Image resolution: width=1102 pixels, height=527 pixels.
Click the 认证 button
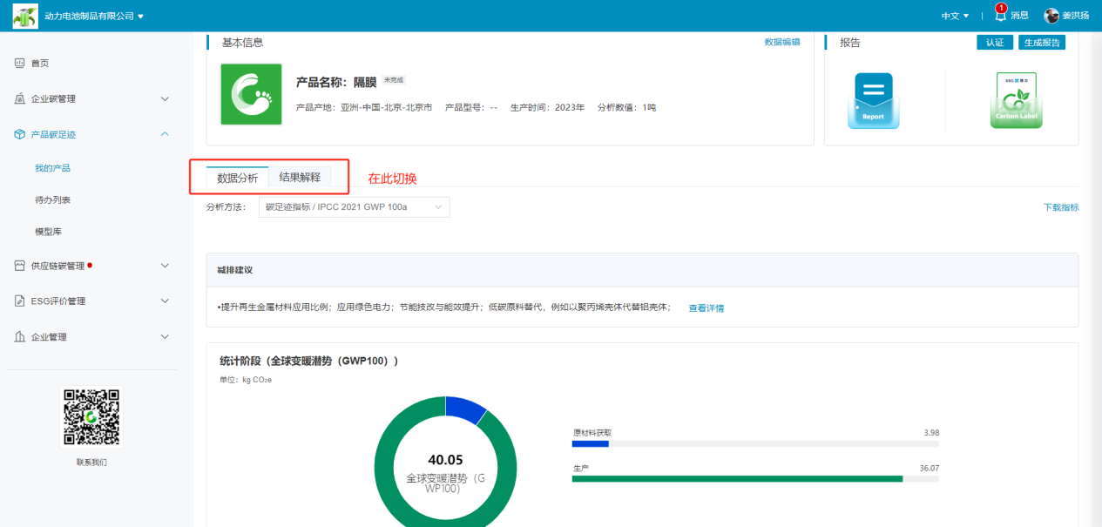tap(994, 43)
